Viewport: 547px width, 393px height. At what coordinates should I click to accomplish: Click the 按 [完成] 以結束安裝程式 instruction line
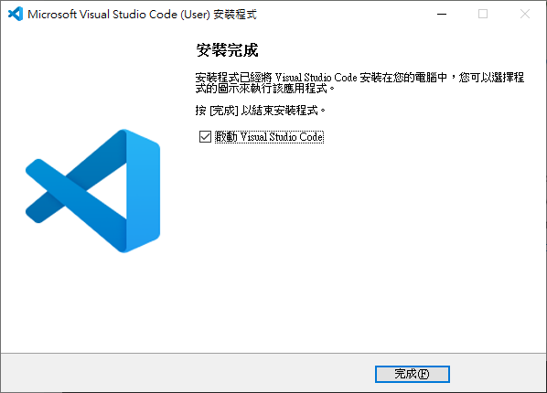pos(261,111)
